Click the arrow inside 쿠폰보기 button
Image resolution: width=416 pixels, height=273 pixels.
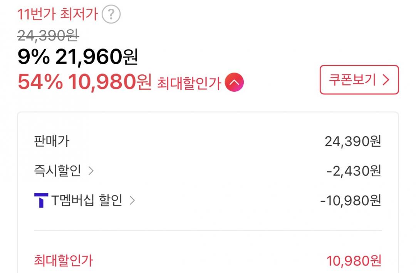(386, 80)
